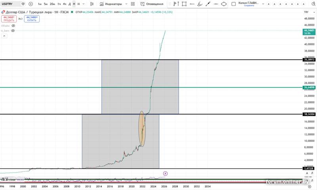Expand the layout name dropdown chevron
This screenshot has height=190, width=317.
[263, 4]
